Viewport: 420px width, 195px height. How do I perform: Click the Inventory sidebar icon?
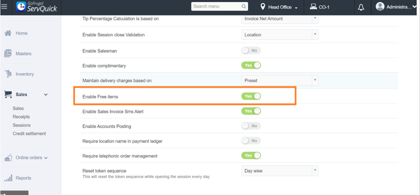(7, 74)
